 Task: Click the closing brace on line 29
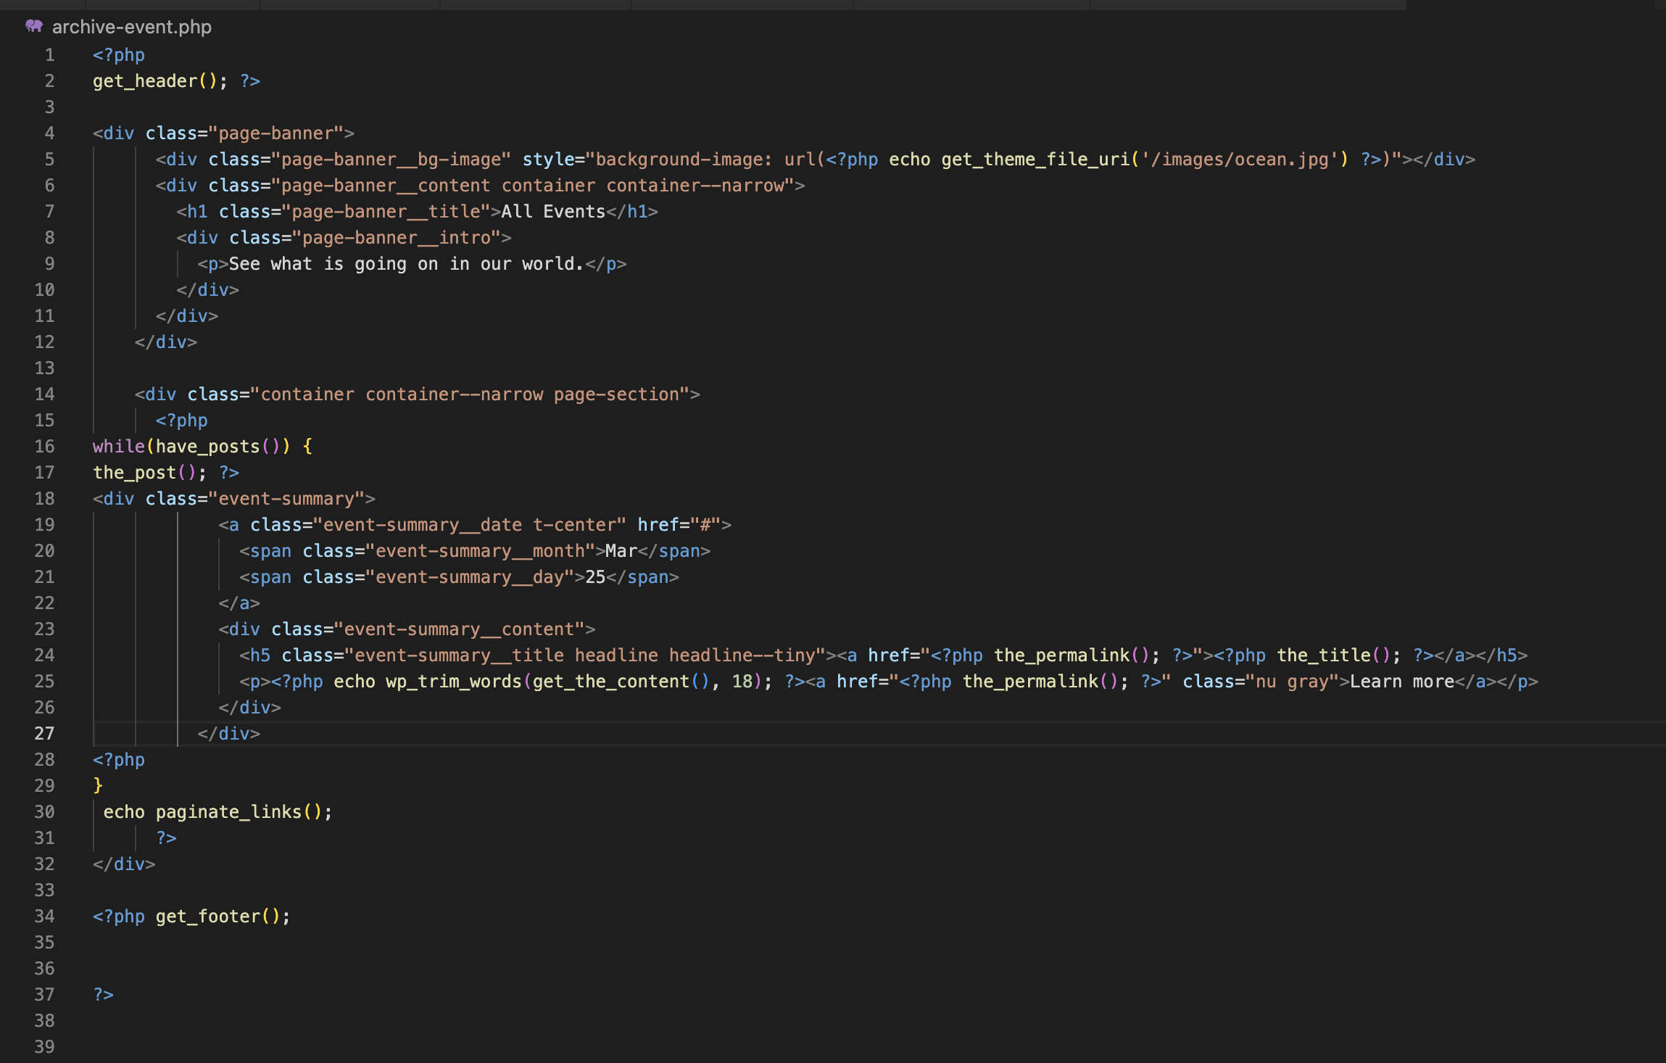(x=98, y=785)
